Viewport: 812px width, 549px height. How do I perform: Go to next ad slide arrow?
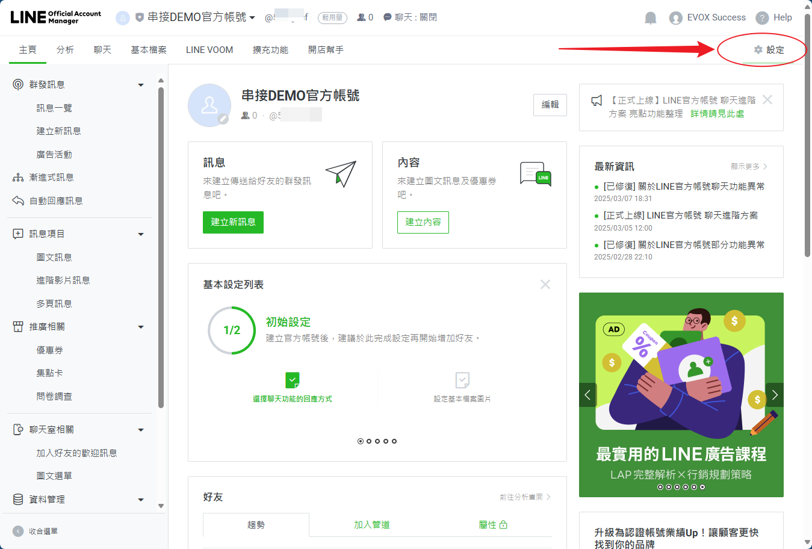(x=775, y=395)
